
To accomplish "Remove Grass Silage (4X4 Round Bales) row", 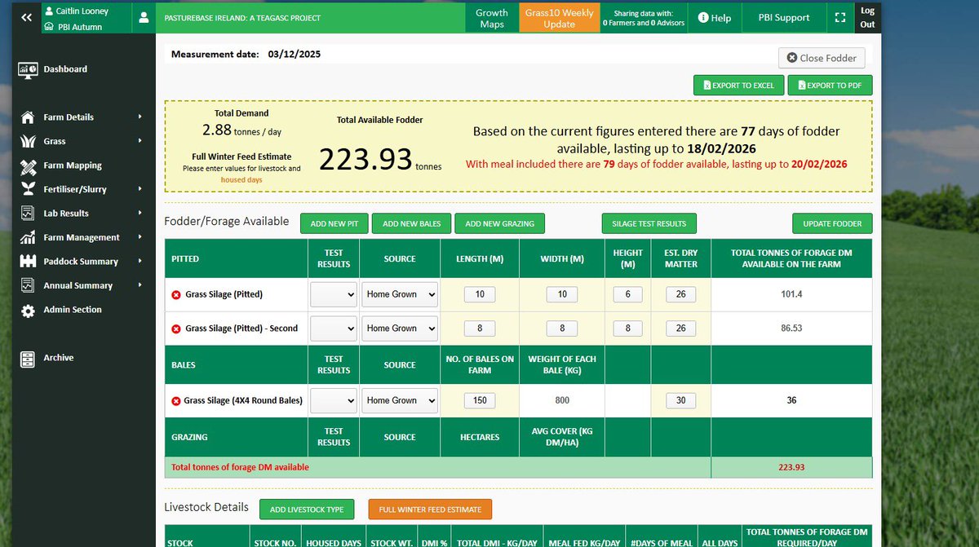I will pyautogui.click(x=175, y=400).
